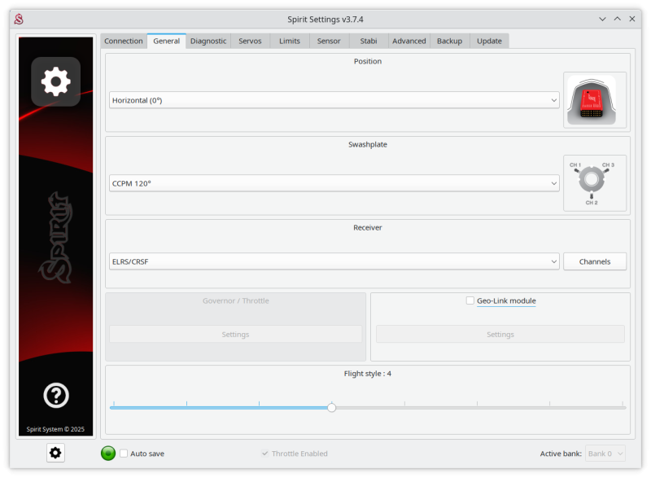Click the large gear settings icon in the sidebar

tap(55, 81)
